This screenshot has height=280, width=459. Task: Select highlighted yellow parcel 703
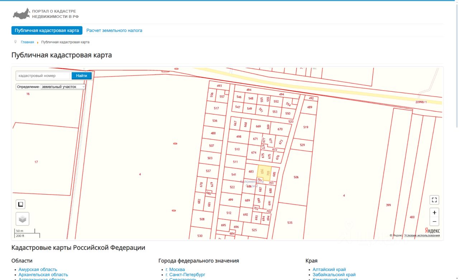tap(264, 172)
